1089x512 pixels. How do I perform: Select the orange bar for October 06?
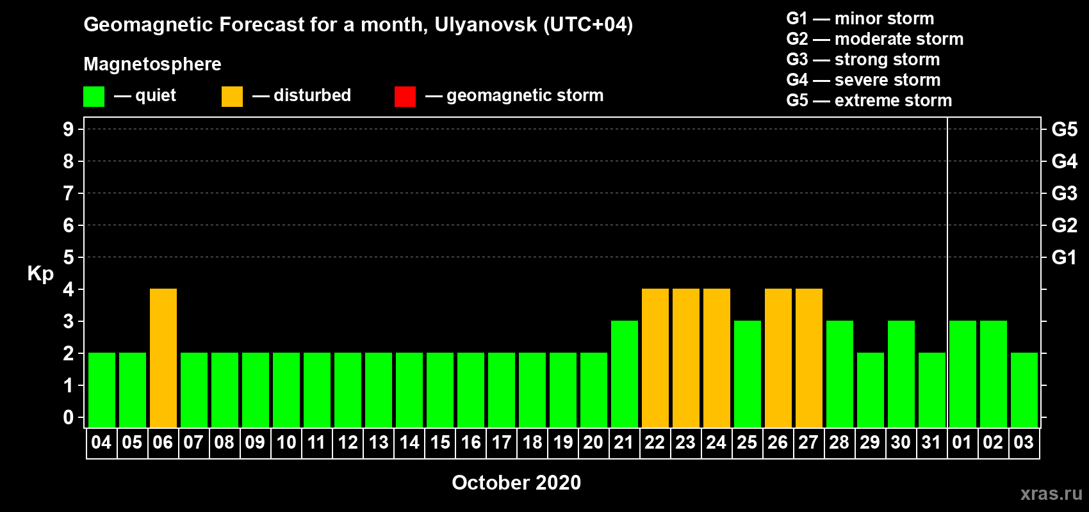[x=163, y=358]
